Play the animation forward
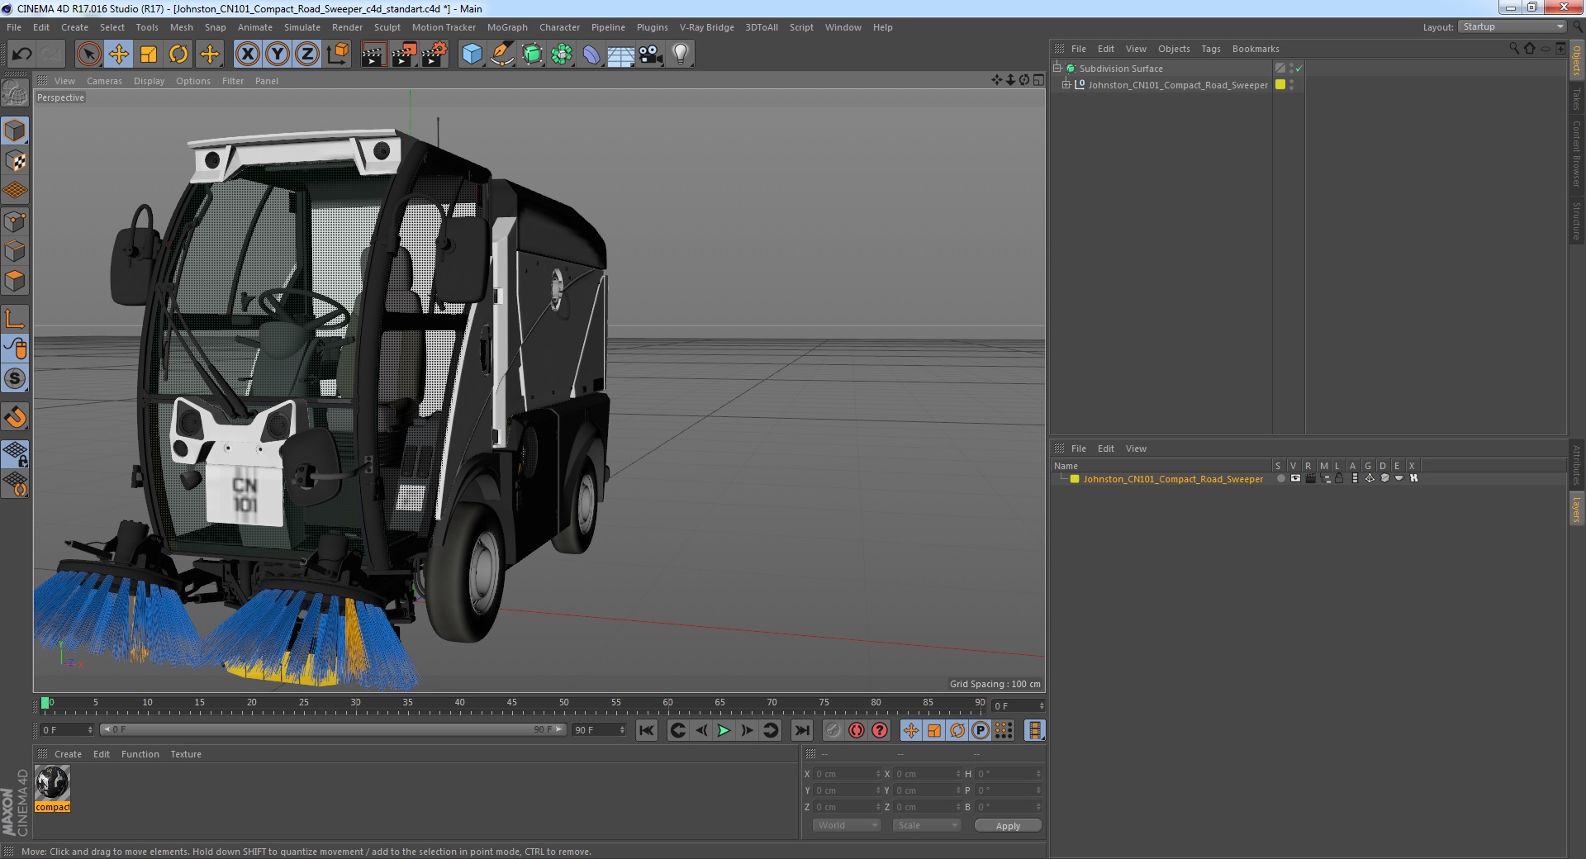This screenshot has width=1586, height=859. point(724,730)
